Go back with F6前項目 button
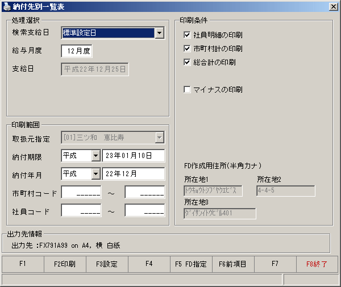341x287 pixels. pyautogui.click(x=233, y=264)
